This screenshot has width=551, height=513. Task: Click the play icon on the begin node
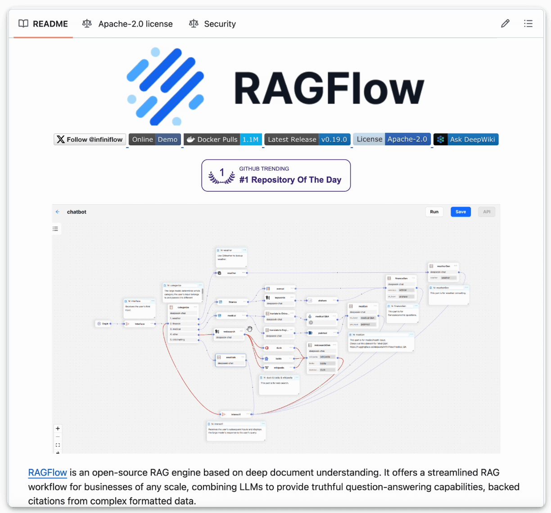(x=98, y=324)
